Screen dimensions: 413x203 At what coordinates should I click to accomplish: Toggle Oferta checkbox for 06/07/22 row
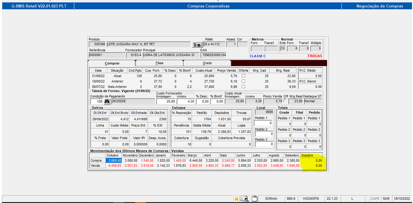pyautogui.click(x=243, y=87)
